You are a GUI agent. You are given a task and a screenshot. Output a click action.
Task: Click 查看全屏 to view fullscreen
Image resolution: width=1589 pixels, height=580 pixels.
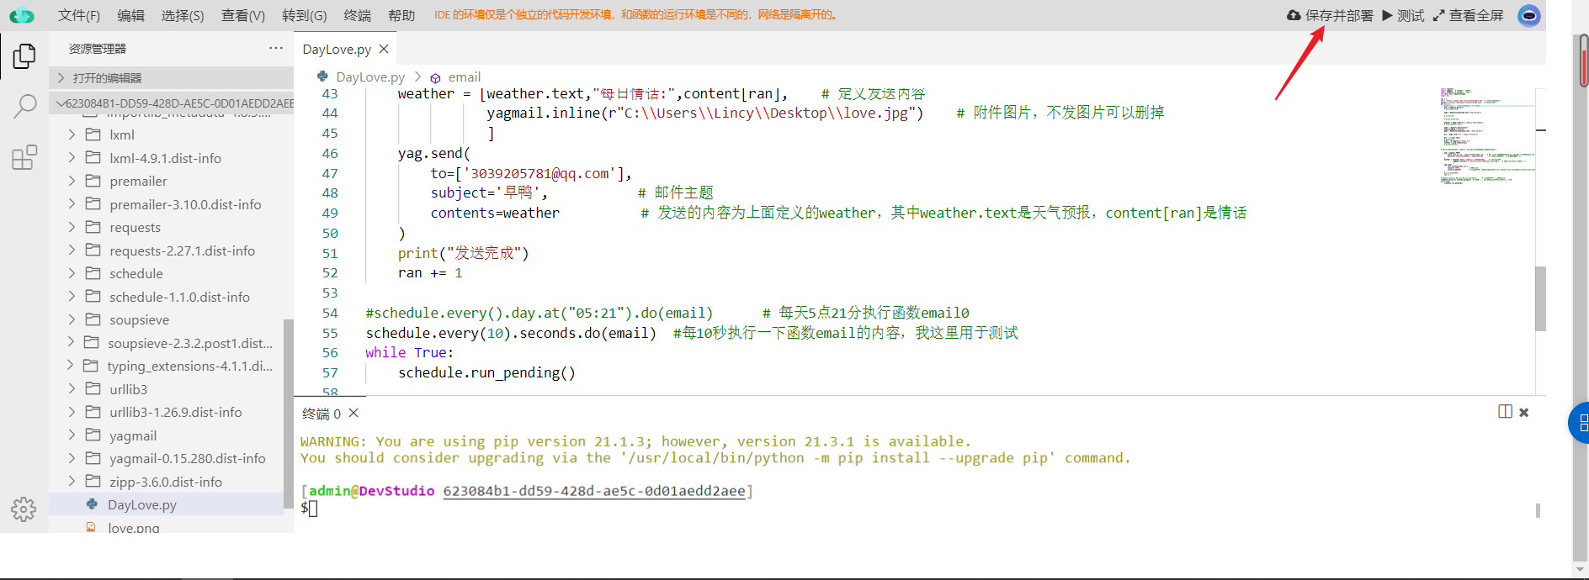pos(1468,15)
